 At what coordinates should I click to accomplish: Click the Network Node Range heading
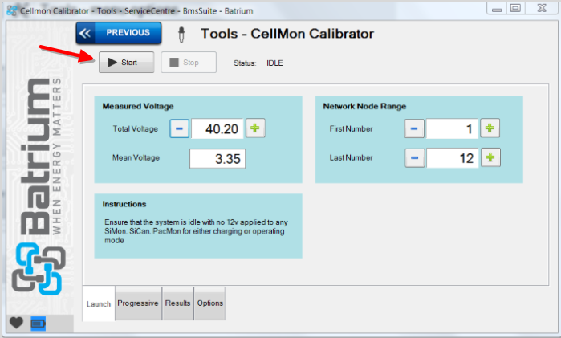click(364, 106)
